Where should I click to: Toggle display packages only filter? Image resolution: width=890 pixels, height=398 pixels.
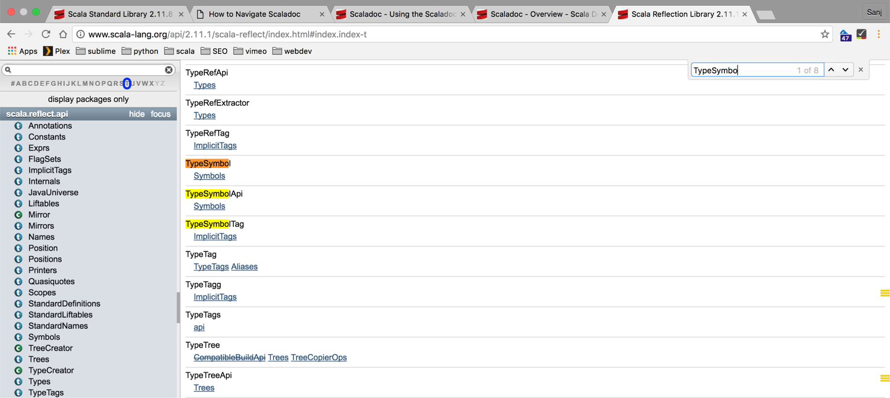click(88, 99)
